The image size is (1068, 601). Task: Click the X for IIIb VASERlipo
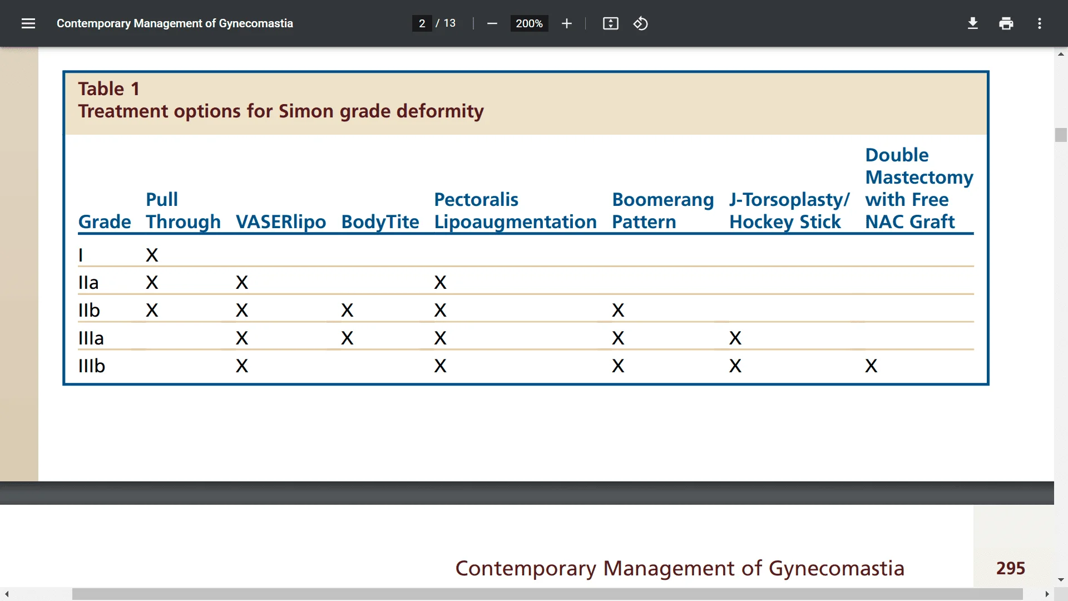coord(241,366)
